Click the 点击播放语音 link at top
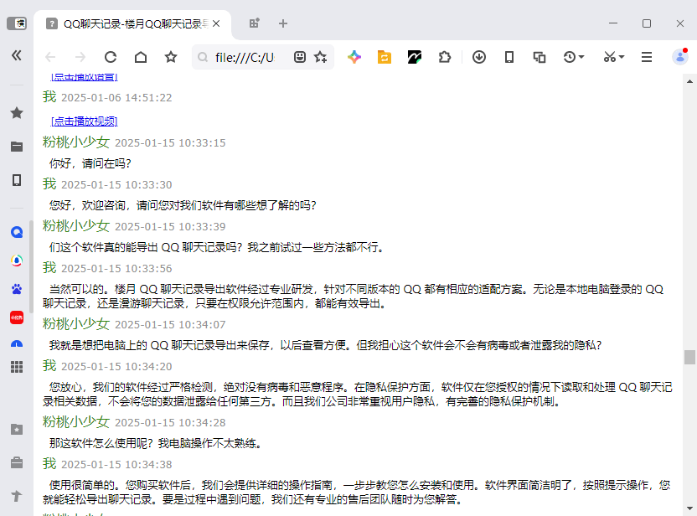 pyautogui.click(x=85, y=77)
